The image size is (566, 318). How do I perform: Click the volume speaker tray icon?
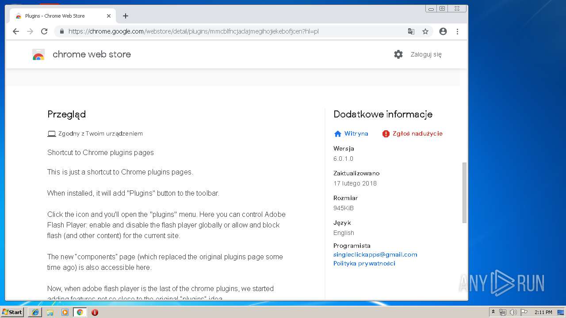[513, 312]
